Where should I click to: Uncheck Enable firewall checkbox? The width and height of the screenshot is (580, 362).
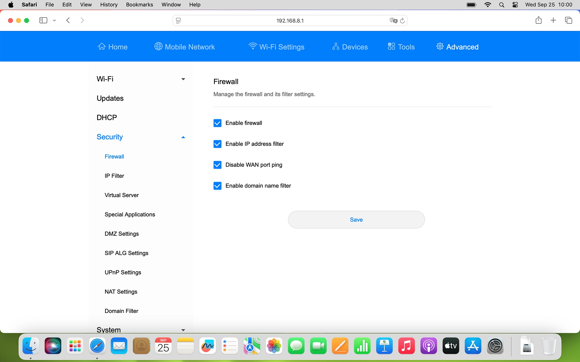(217, 123)
